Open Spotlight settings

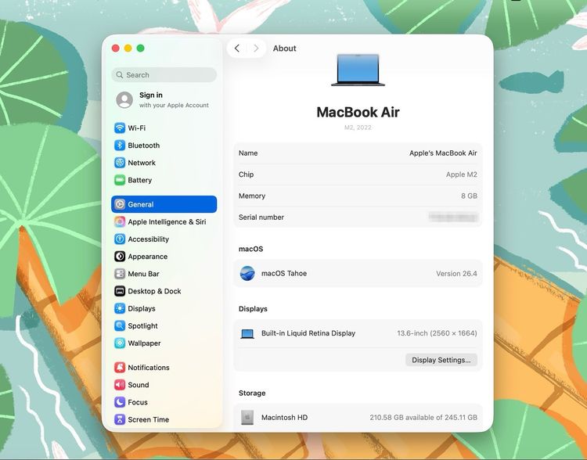pos(164,325)
